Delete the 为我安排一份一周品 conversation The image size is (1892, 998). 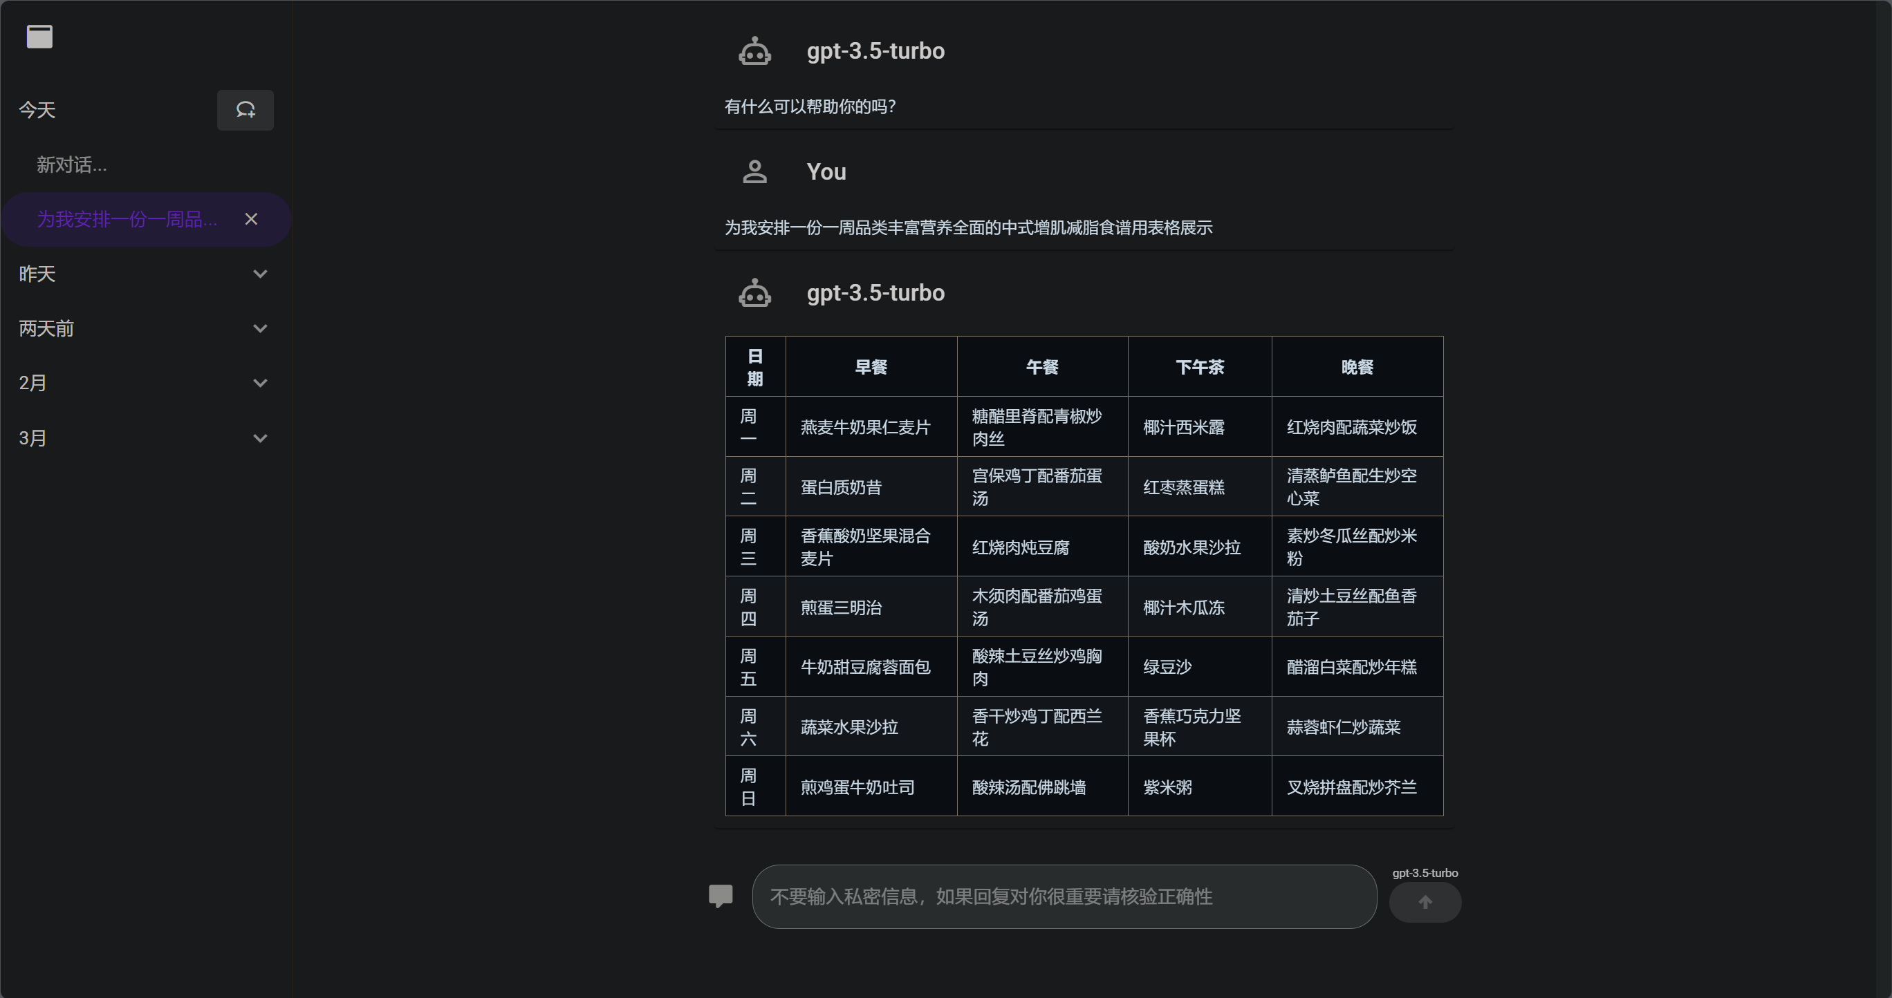(x=251, y=219)
